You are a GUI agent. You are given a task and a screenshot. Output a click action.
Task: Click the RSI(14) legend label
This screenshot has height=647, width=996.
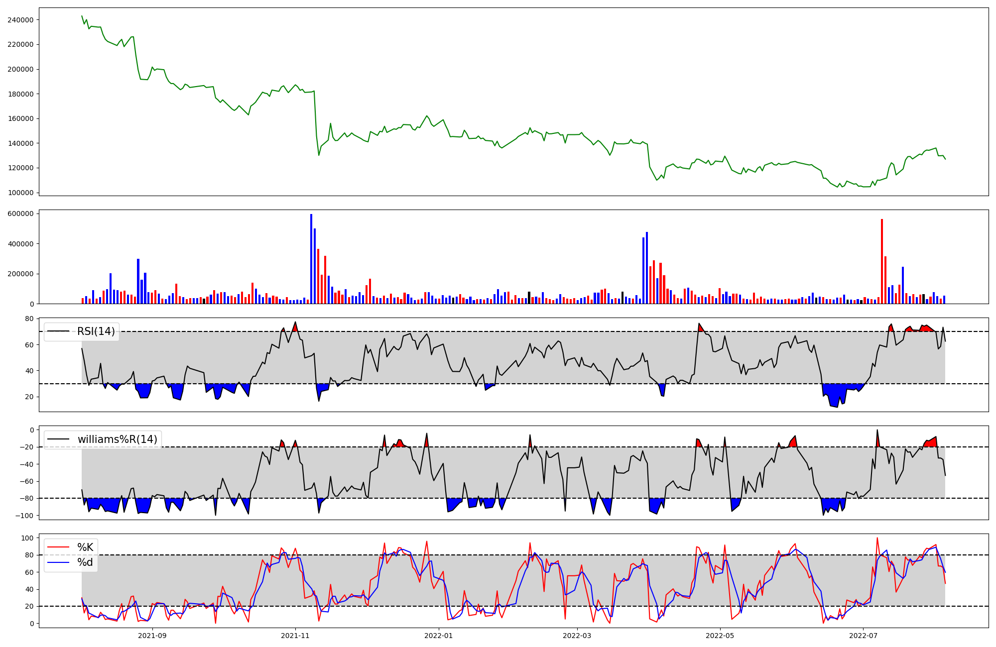[x=96, y=331]
